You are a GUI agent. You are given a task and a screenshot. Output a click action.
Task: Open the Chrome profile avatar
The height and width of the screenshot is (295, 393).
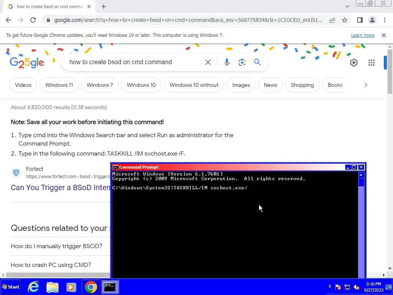tap(372, 20)
